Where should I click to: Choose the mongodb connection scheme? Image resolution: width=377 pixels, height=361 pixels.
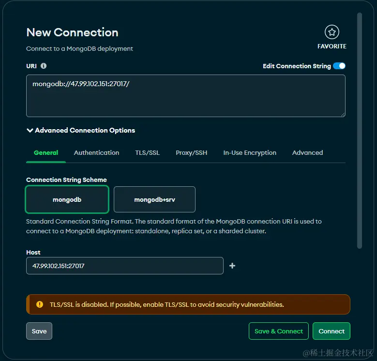pos(67,199)
